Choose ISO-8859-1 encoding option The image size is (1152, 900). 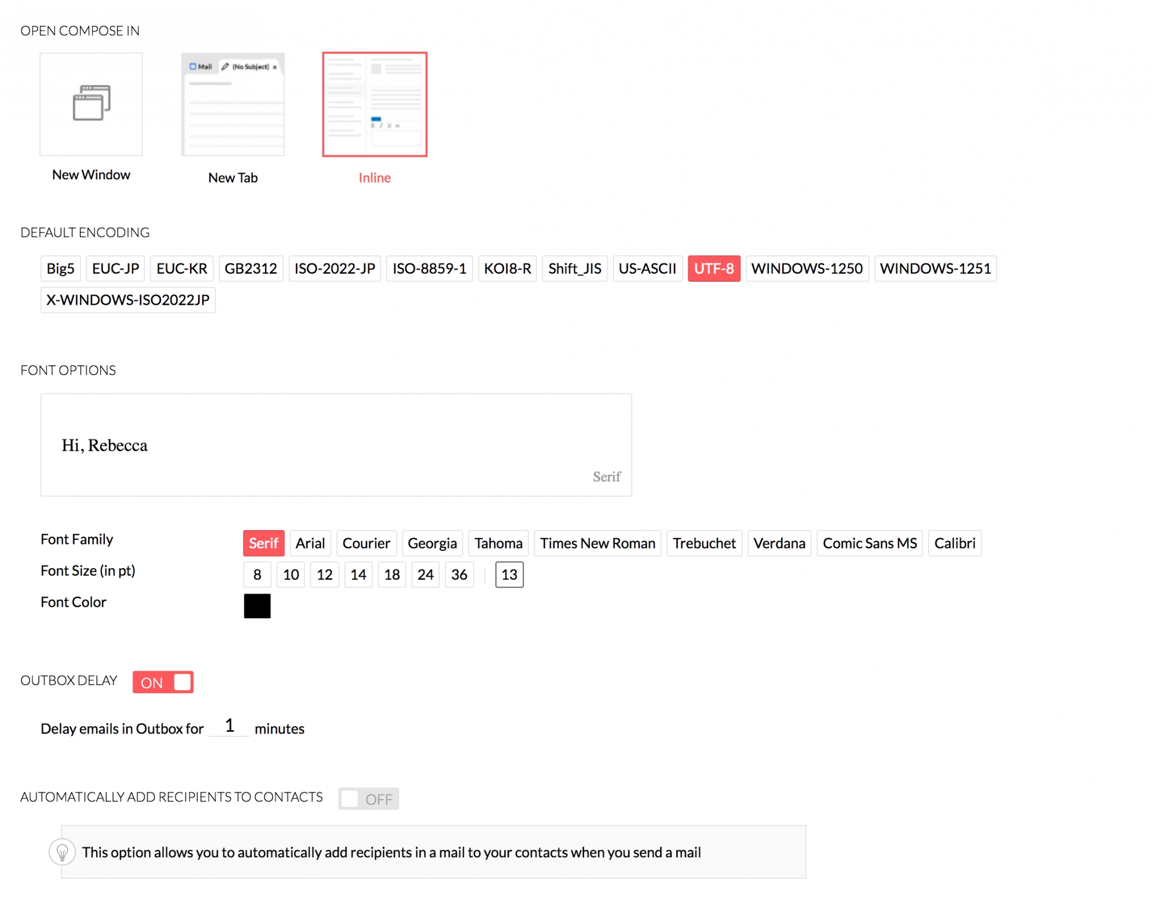tap(429, 269)
